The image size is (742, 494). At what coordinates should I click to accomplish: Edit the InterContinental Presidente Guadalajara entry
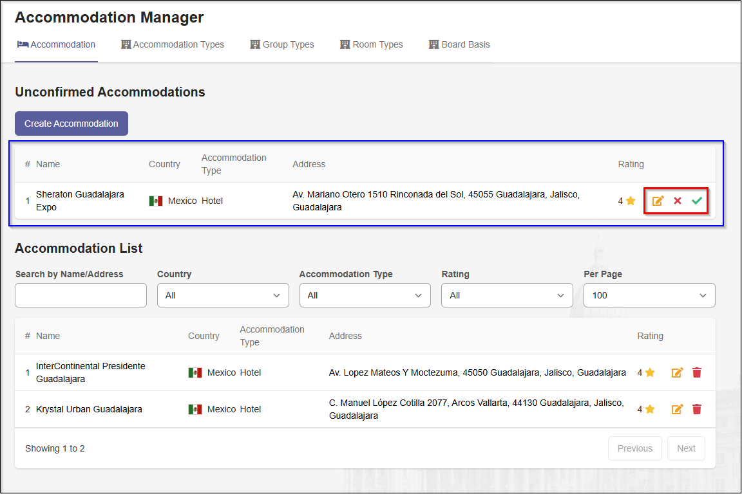point(677,372)
